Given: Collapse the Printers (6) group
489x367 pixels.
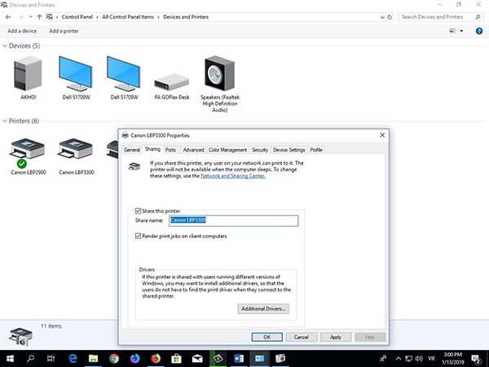Looking at the screenshot, I should [x=5, y=121].
